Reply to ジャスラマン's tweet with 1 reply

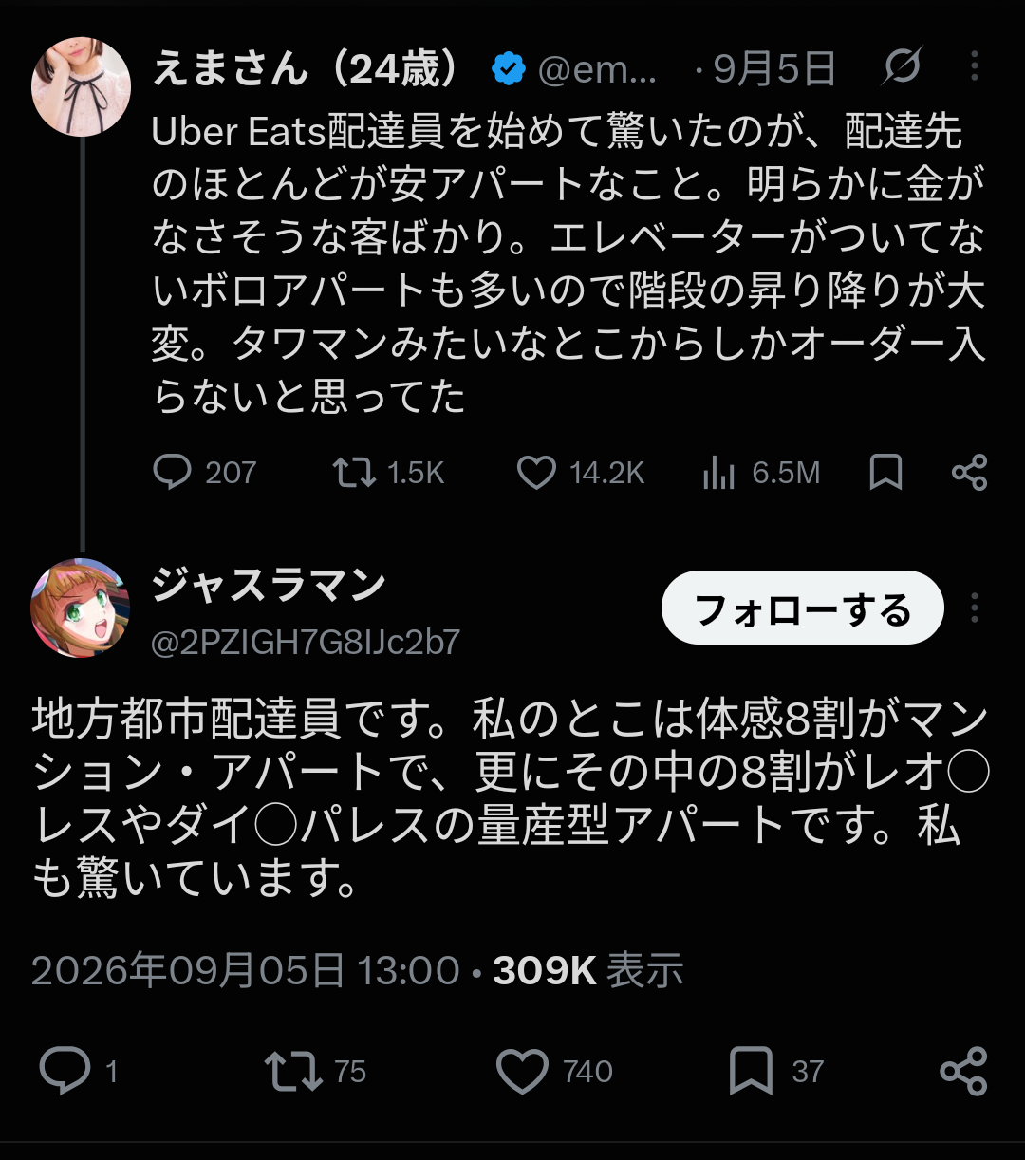(x=65, y=1072)
